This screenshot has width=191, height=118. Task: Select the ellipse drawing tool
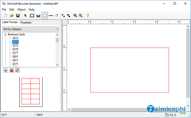point(45,16)
